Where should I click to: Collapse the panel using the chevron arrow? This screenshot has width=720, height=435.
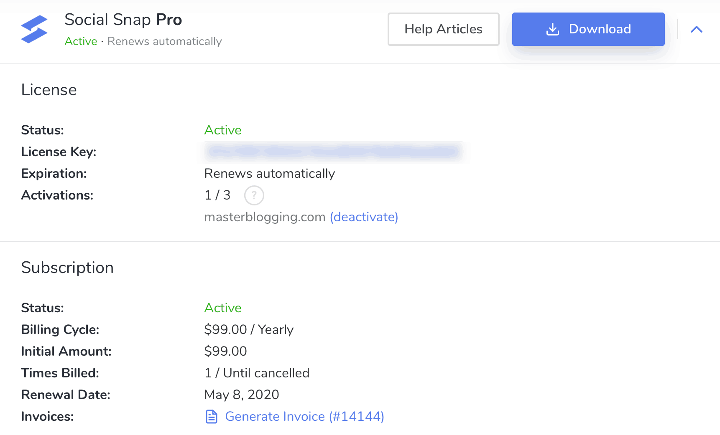click(x=697, y=29)
